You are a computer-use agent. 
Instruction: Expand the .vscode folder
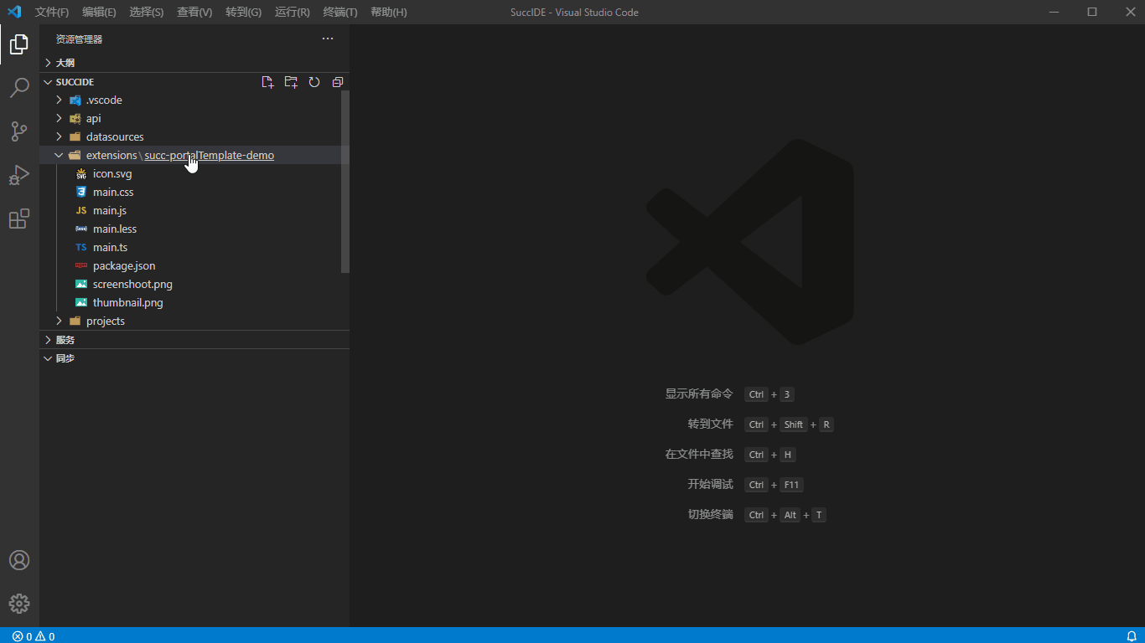[x=104, y=100]
